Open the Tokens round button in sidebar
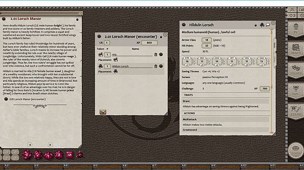Screen dimensions: 304x170 [x=296, y=150]
